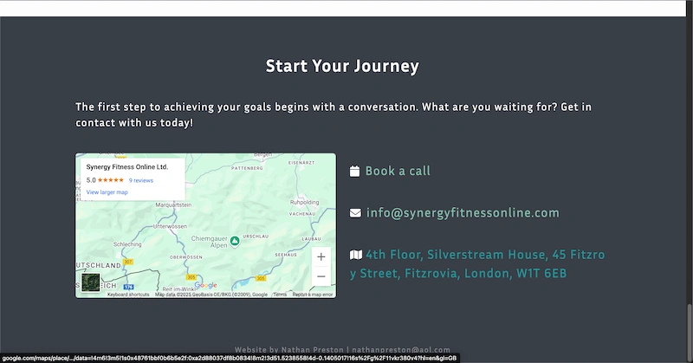Click Keyboard shortcuts on the map
The width and height of the screenshot is (693, 363).
click(128, 295)
